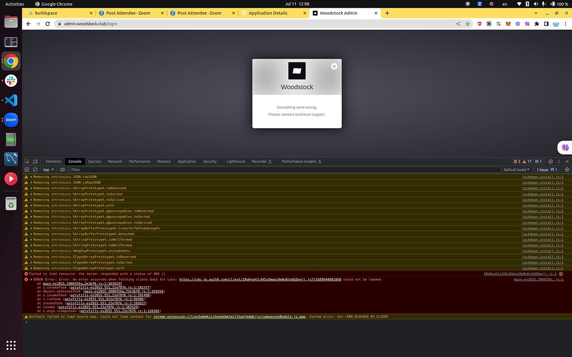
Task: Open the Application tab in DevTools
Action: pos(187,161)
